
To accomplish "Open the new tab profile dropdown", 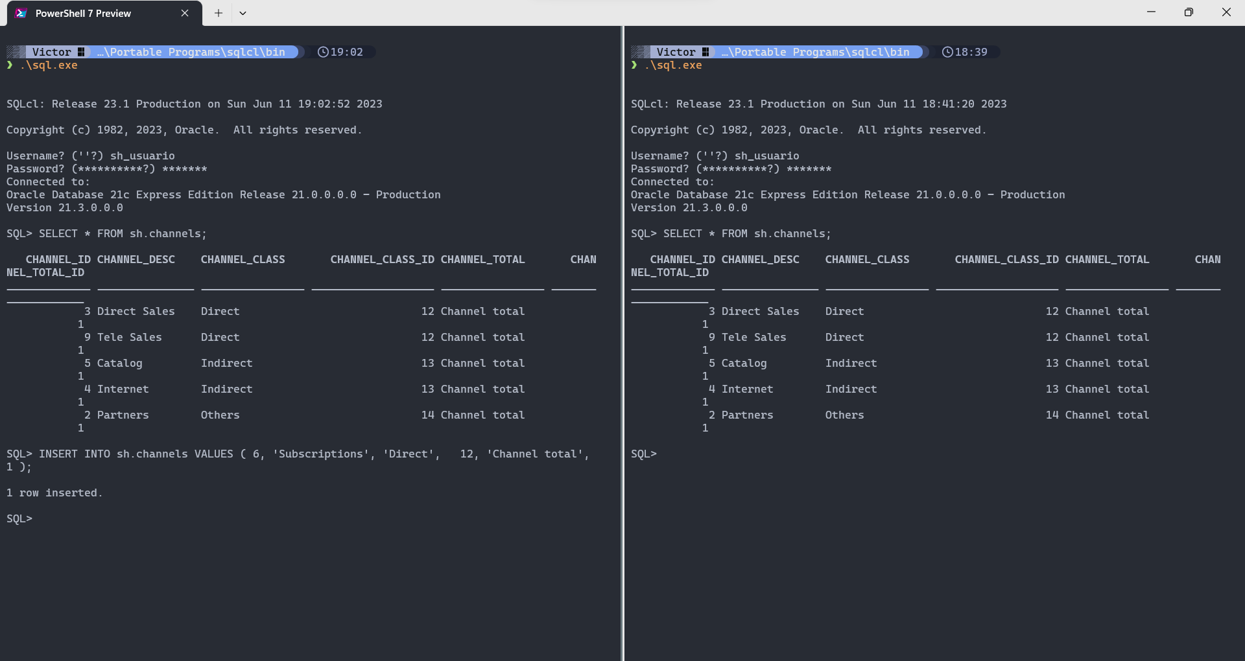I will (x=243, y=13).
